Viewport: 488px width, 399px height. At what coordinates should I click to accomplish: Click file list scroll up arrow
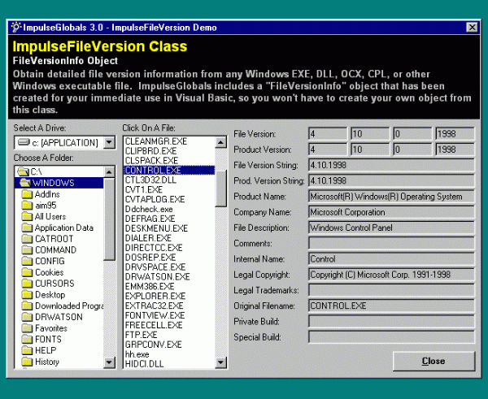pos(220,143)
